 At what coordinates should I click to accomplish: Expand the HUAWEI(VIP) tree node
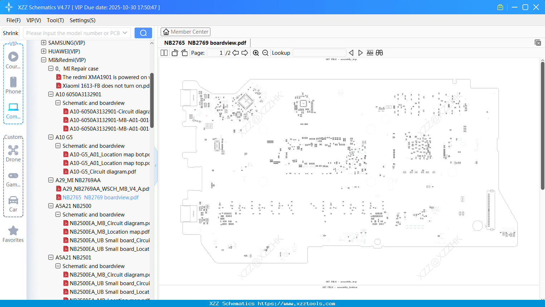pos(44,52)
